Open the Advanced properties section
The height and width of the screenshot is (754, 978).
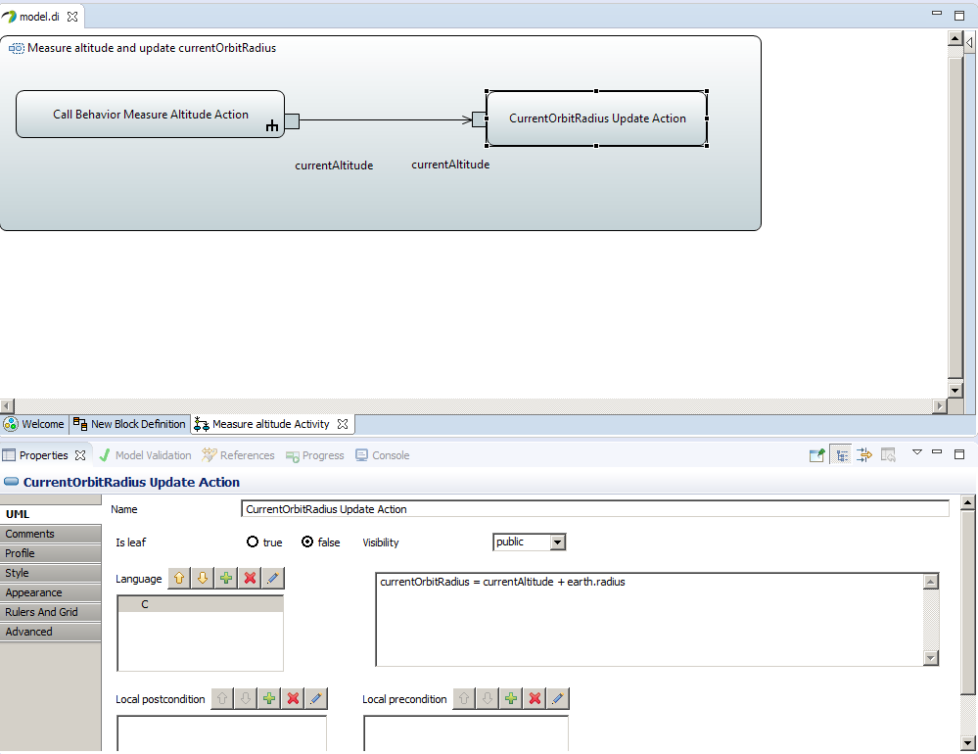pyautogui.click(x=51, y=632)
